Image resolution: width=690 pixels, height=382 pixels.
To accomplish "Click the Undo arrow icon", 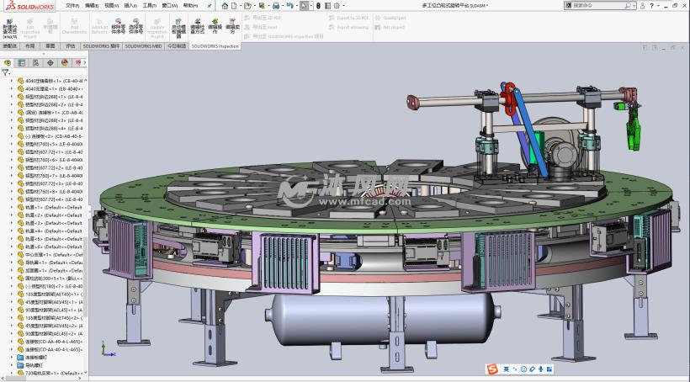I will coord(289,5).
